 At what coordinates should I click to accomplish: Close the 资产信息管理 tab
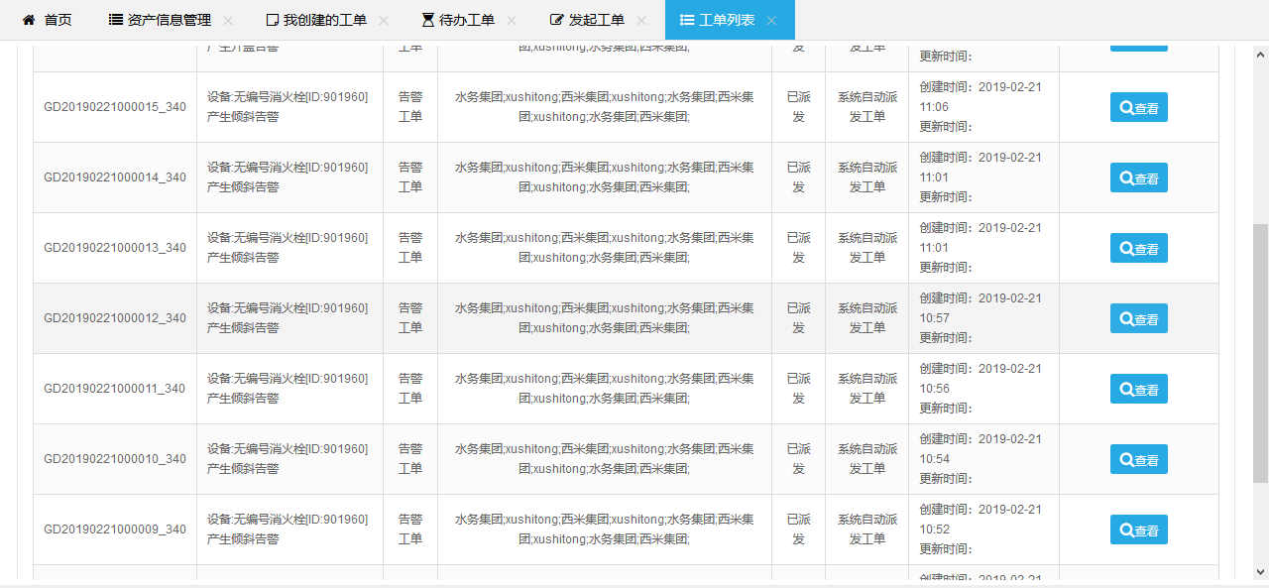(228, 21)
